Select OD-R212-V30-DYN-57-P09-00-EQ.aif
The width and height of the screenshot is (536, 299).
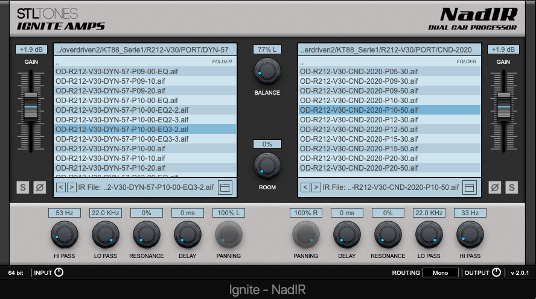click(x=145, y=71)
